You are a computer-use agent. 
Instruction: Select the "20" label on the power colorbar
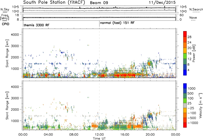click(189, 48)
